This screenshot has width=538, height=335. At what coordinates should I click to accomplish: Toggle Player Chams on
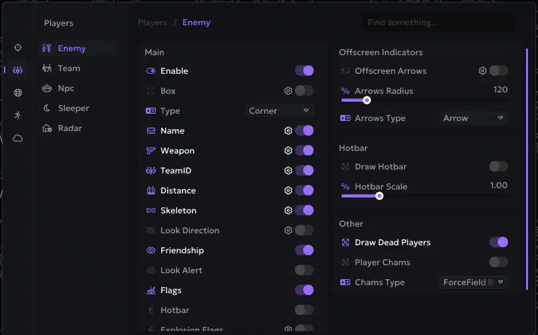pos(498,263)
